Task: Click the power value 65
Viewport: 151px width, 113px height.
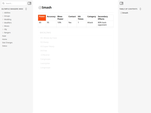Action: [x=40, y=23]
